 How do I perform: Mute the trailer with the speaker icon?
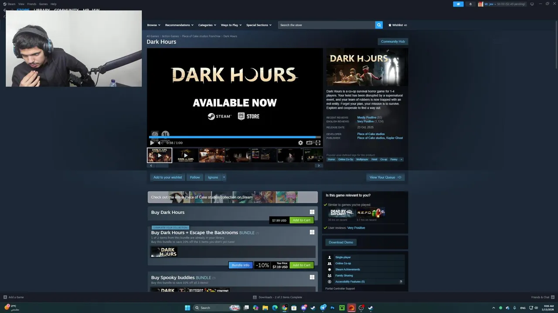[160, 143]
